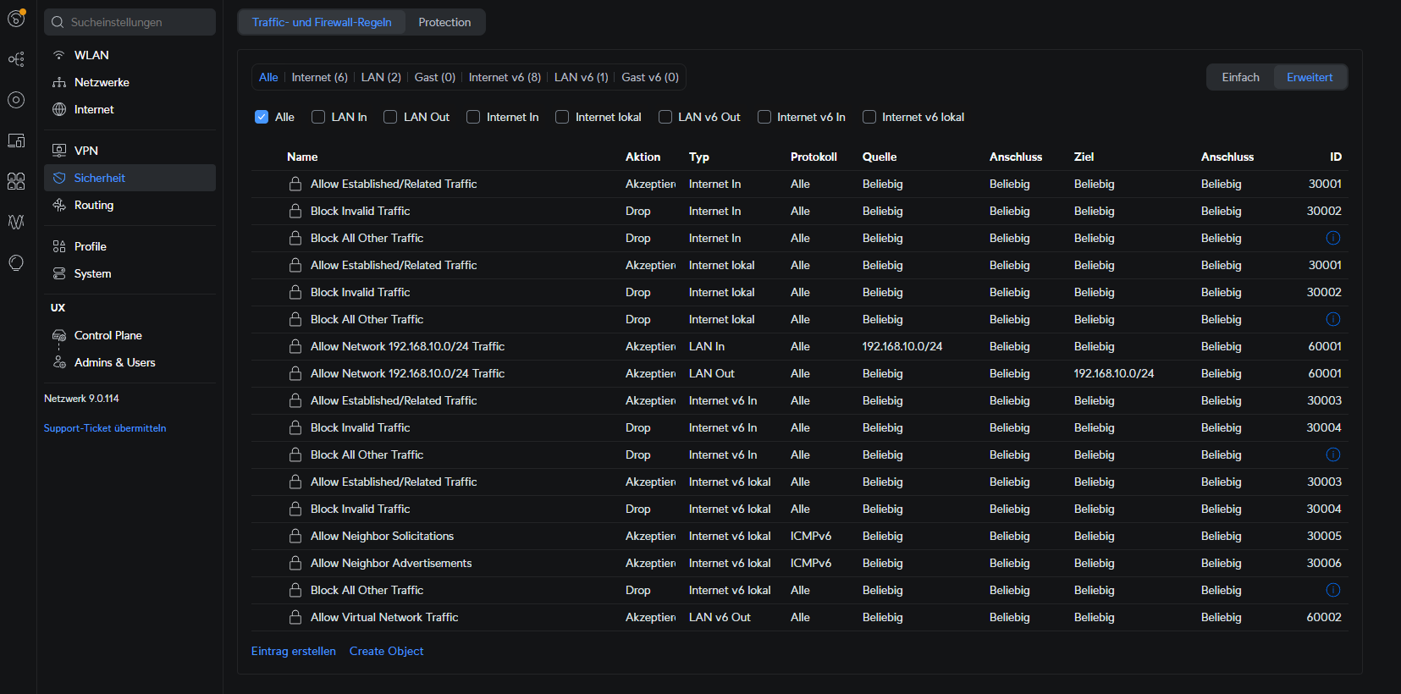Viewport: 1401px width, 694px height.
Task: Click the Sicherheit shield icon
Action: tap(59, 178)
